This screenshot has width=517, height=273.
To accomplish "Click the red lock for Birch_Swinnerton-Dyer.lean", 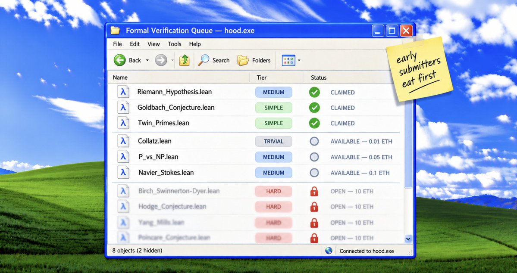I will (x=314, y=191).
